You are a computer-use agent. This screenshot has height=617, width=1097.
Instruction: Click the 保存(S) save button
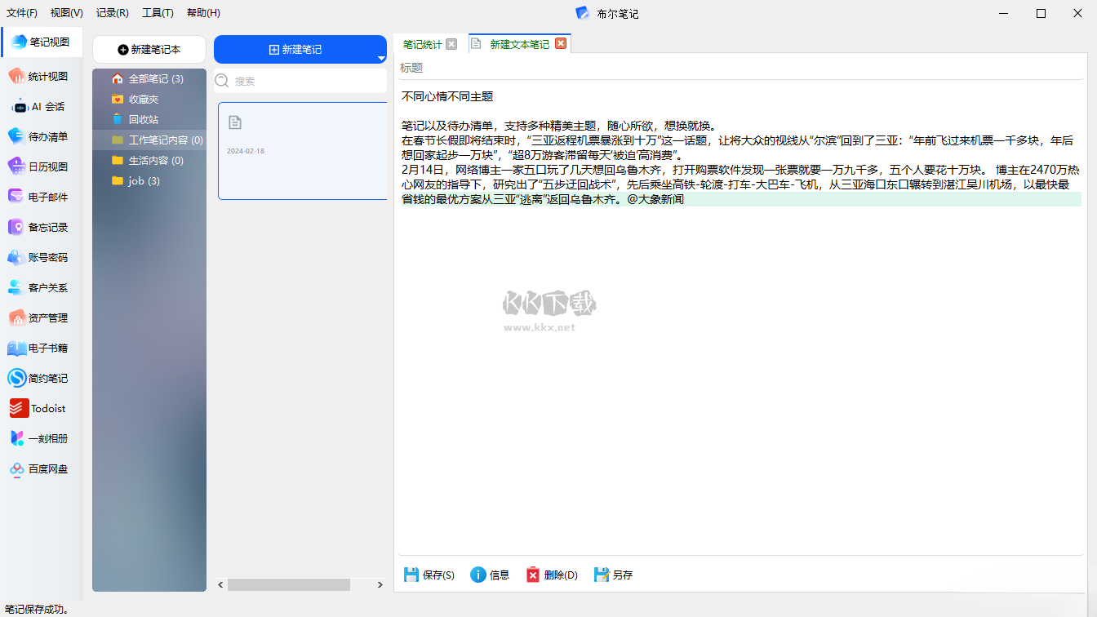(x=429, y=575)
